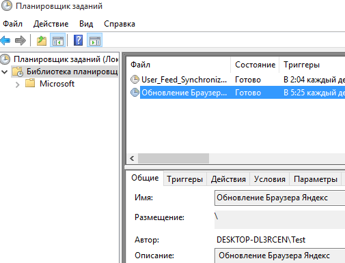The width and height of the screenshot is (345, 263).
Task: Click the clock icon of Обновление Браузер task
Action: tap(135, 93)
